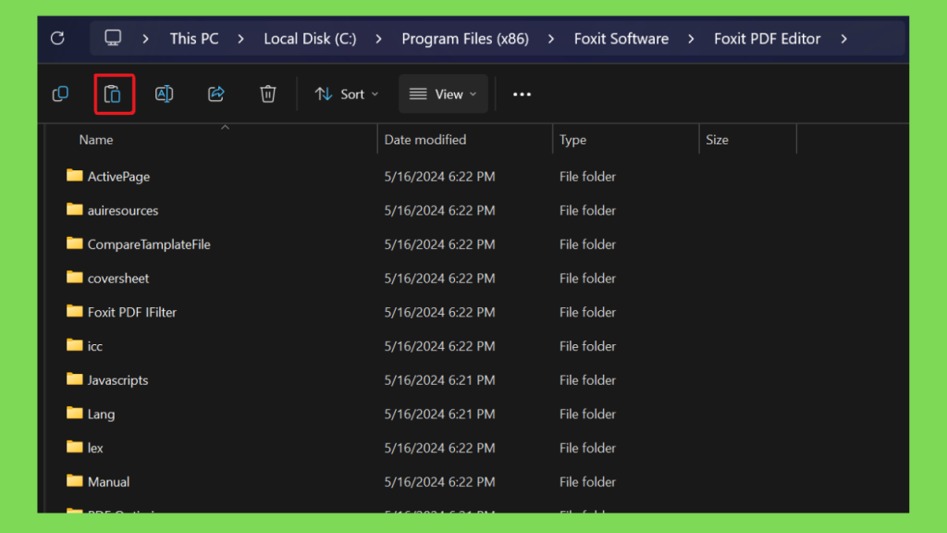Click the Foxit PDF IFilter folder icon
The width and height of the screenshot is (947, 533).
74,311
